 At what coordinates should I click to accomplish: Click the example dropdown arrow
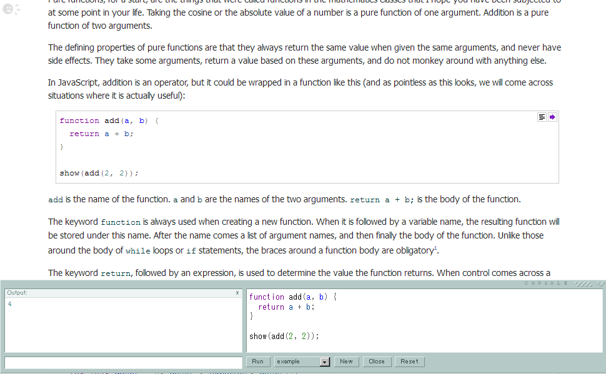[x=324, y=362]
